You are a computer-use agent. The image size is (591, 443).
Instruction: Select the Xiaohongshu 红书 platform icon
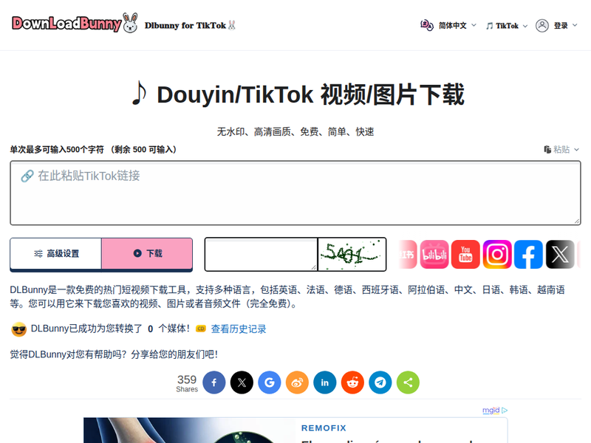408,254
